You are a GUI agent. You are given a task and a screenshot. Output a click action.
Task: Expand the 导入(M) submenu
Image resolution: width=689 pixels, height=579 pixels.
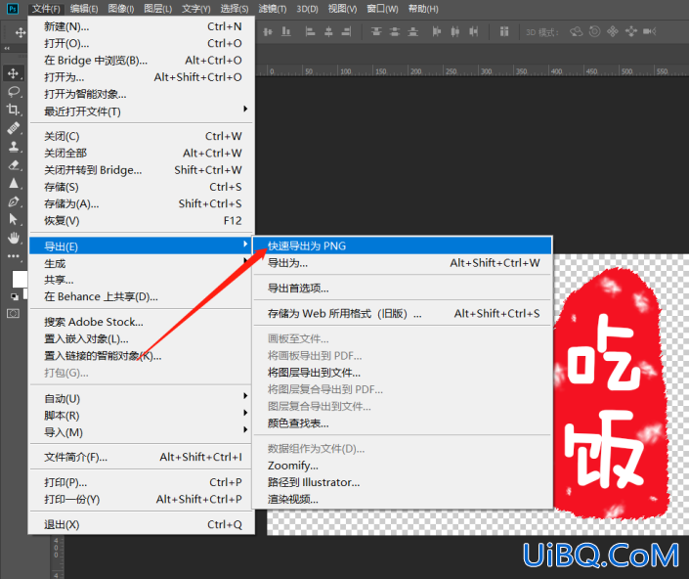142,432
